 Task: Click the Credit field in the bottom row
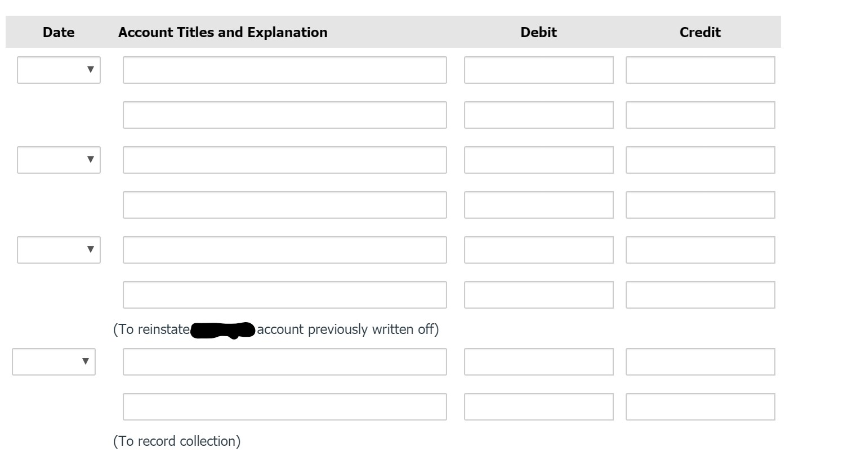700,406
